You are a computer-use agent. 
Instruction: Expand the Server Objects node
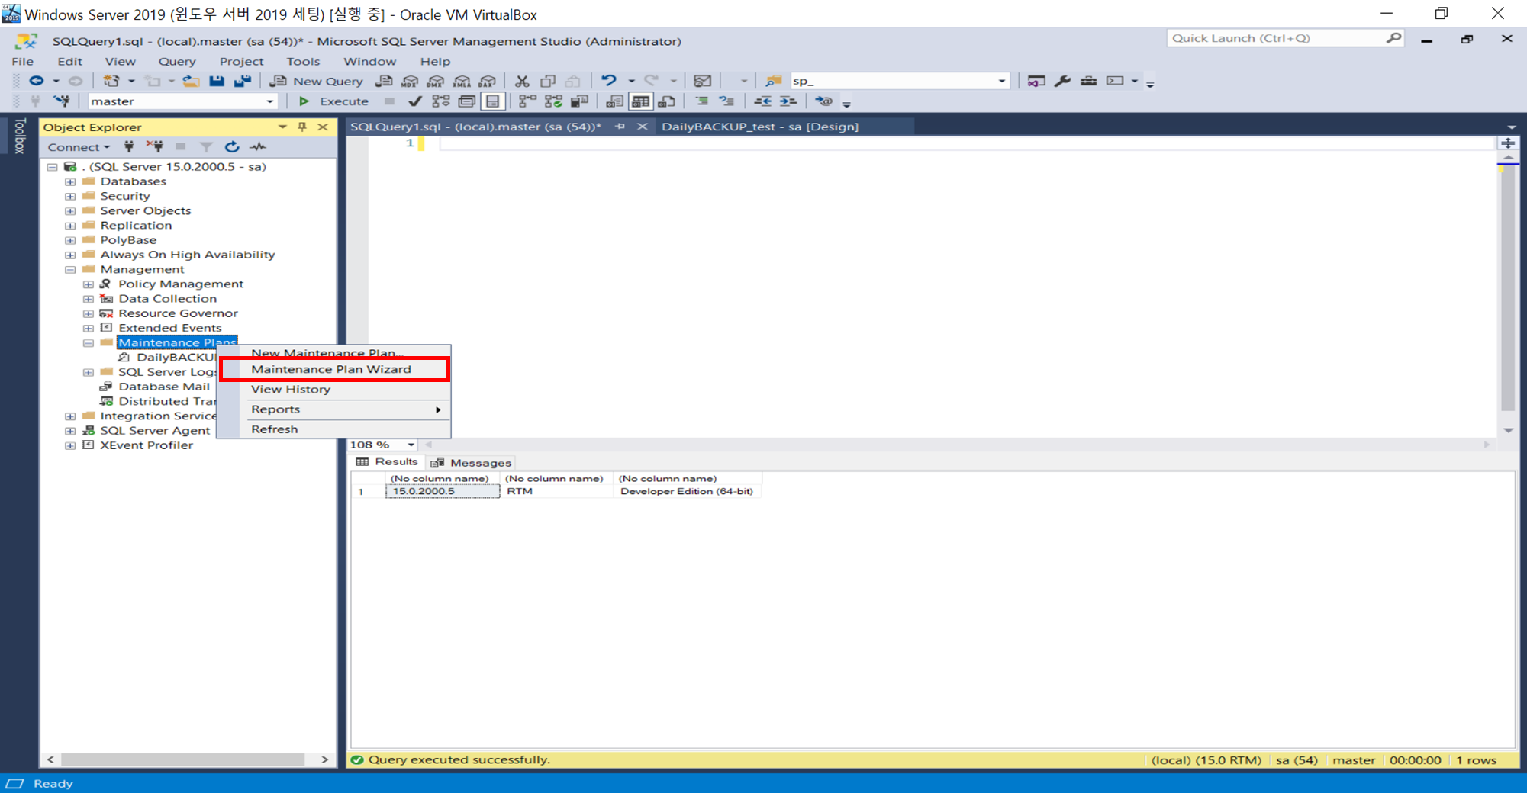70,211
